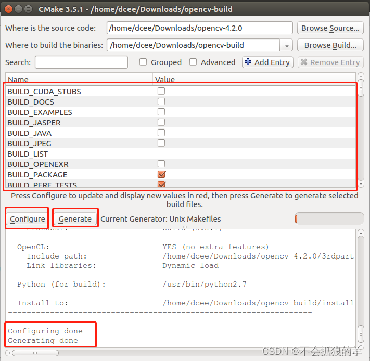370x361 pixels.
Task: Select the BUILD_JPEG entry name
Action: [x=30, y=144]
